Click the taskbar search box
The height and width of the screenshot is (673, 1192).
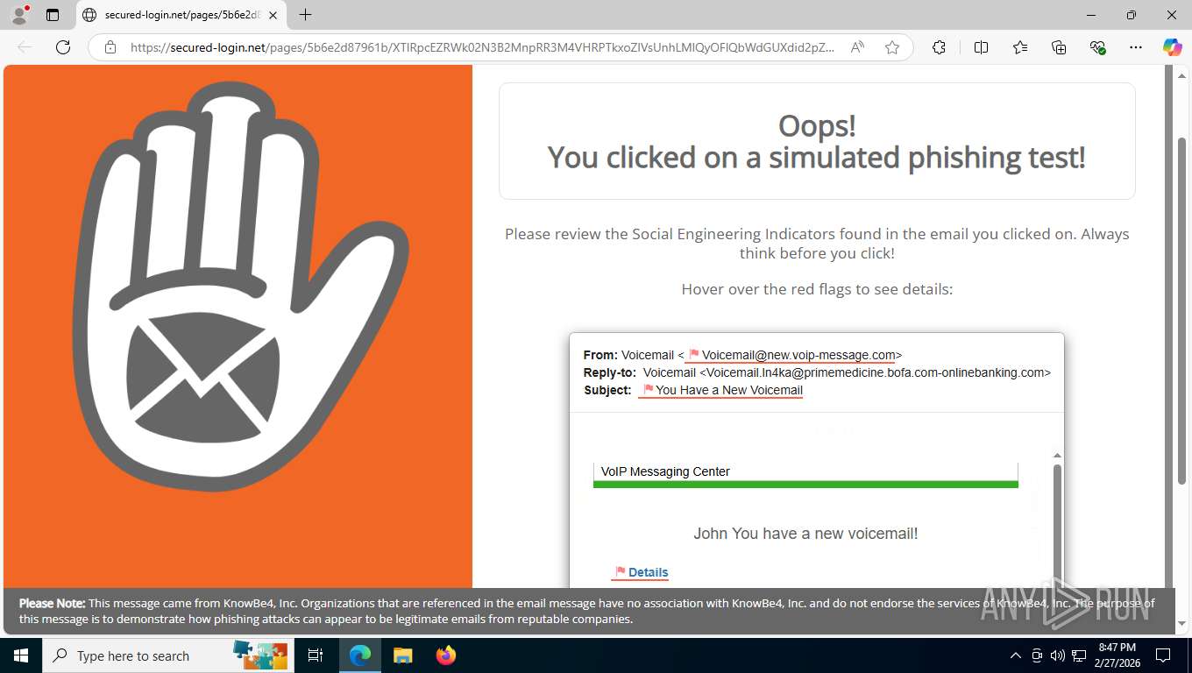pos(168,655)
